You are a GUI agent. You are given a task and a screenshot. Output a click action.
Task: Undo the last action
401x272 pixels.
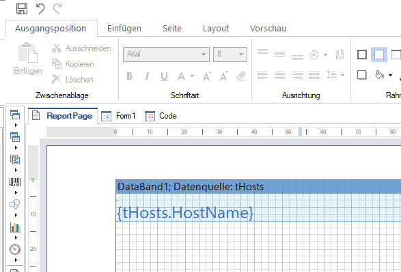(40, 9)
